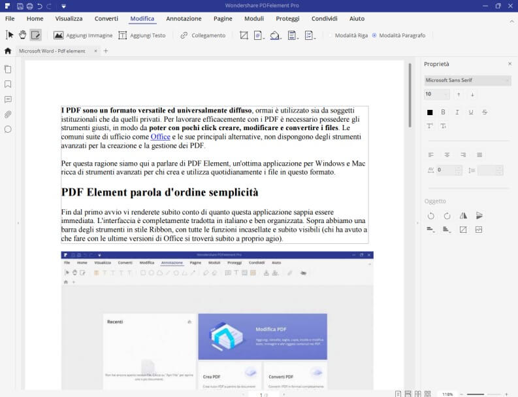
Task: Collapse the ribbon with the chevron
Action: pyautogui.click(x=511, y=21)
